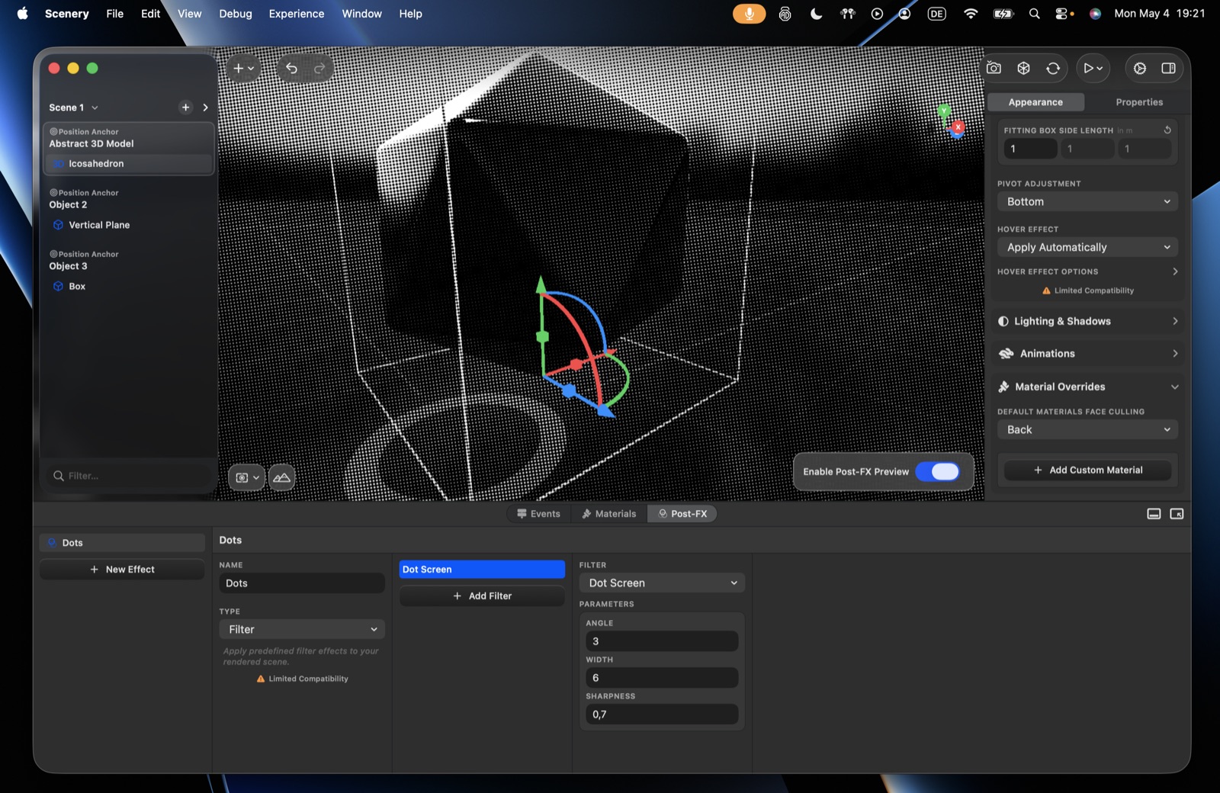Open effect Type Filter dropdown

tap(302, 630)
